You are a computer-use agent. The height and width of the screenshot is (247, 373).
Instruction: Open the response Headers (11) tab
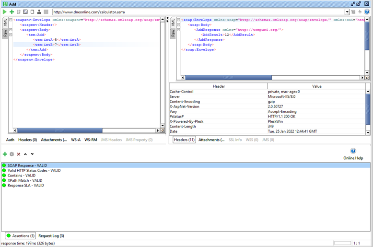point(184,140)
